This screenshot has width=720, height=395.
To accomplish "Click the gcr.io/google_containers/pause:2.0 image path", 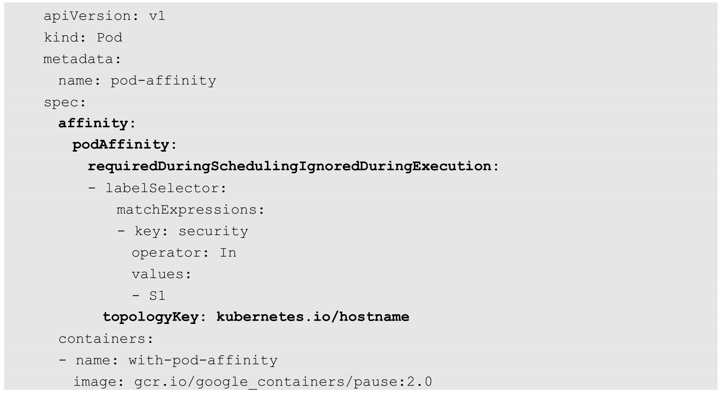I will click(x=283, y=382).
